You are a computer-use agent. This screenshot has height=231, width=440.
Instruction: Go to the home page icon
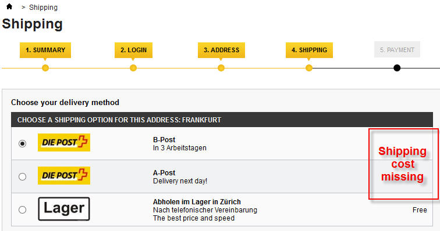pyautogui.click(x=9, y=6)
